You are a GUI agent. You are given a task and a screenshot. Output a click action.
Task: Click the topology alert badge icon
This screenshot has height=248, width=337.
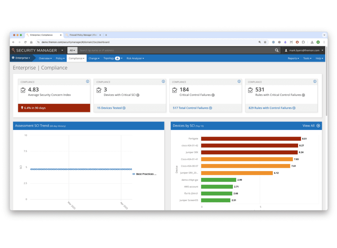point(117,58)
